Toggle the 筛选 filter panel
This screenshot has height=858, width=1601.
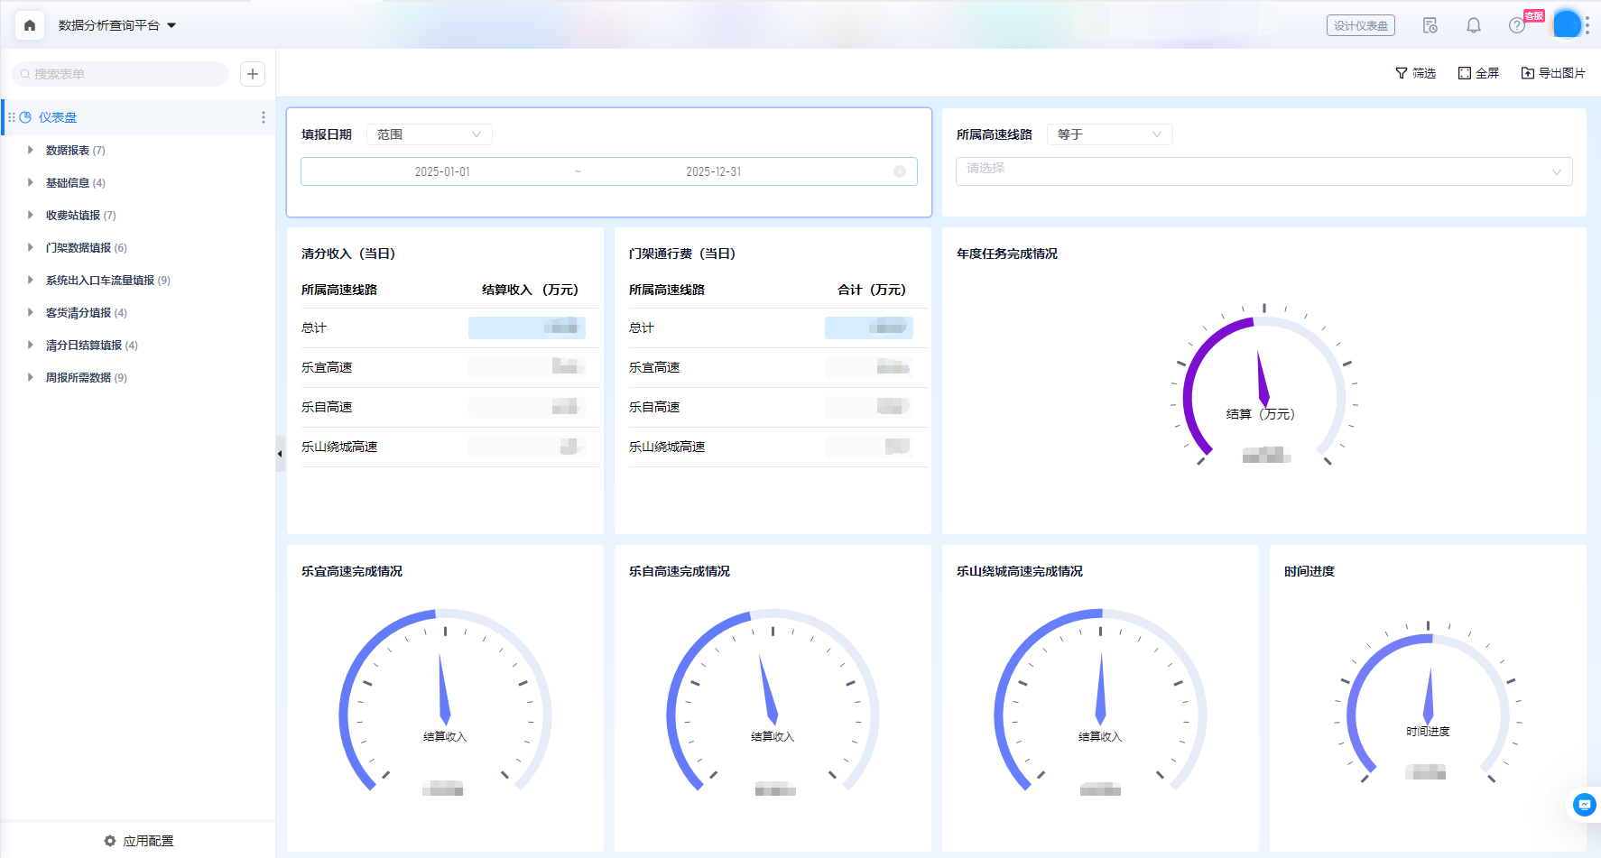(1415, 73)
